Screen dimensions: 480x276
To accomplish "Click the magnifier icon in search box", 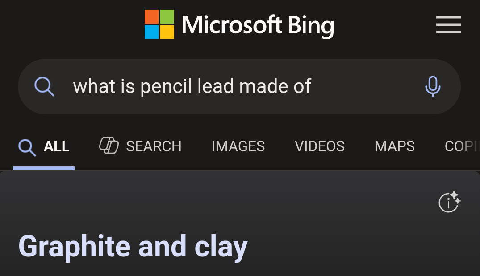I will point(44,86).
